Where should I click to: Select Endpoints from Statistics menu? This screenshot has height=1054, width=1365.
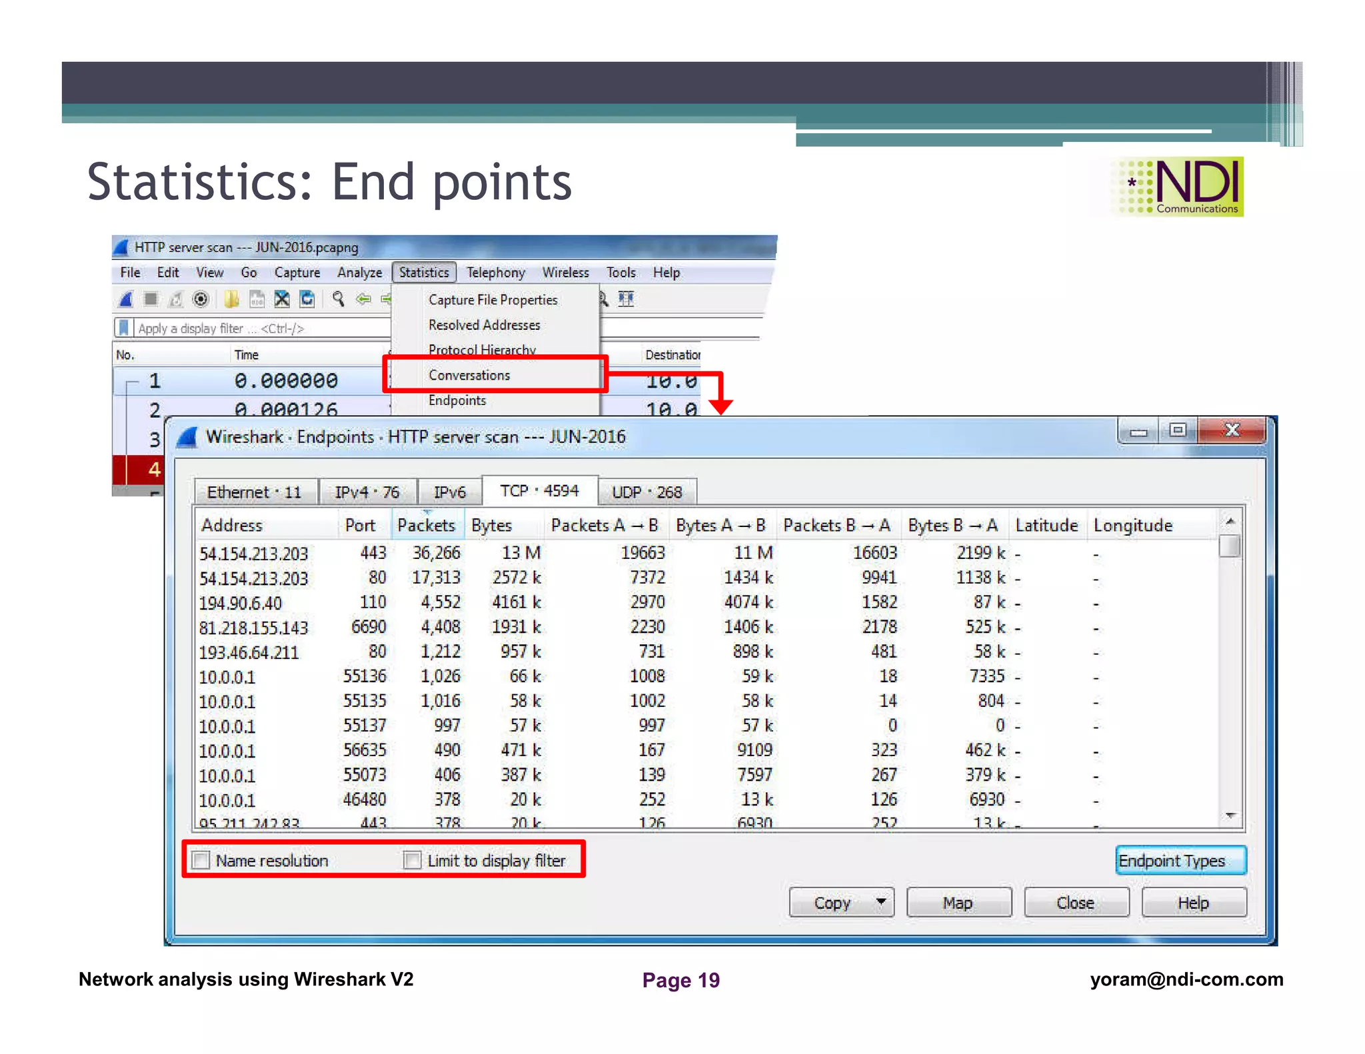coord(457,400)
